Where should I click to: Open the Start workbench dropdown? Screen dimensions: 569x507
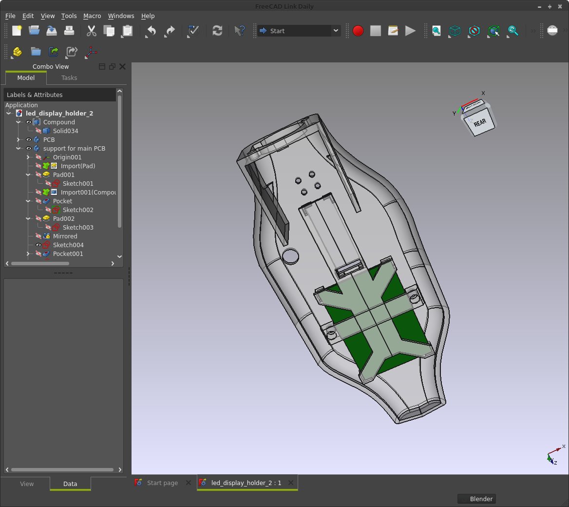pos(299,31)
